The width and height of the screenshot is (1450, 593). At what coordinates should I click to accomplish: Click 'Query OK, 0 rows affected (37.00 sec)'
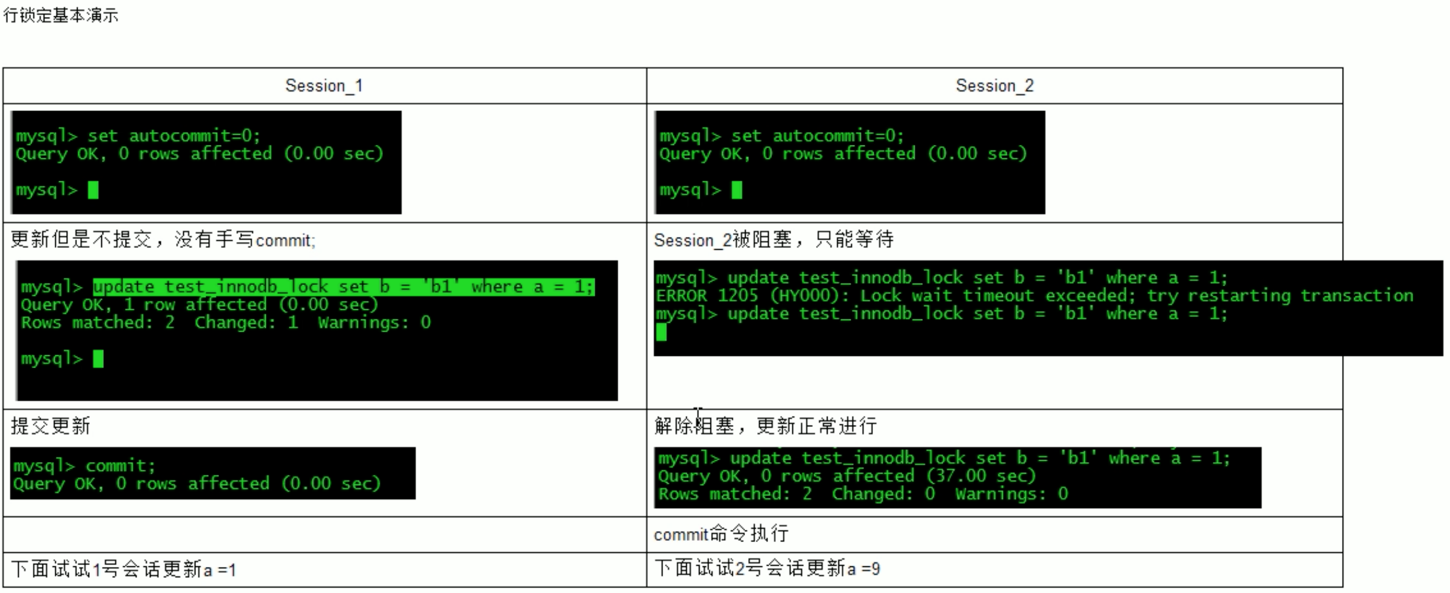[x=848, y=476]
